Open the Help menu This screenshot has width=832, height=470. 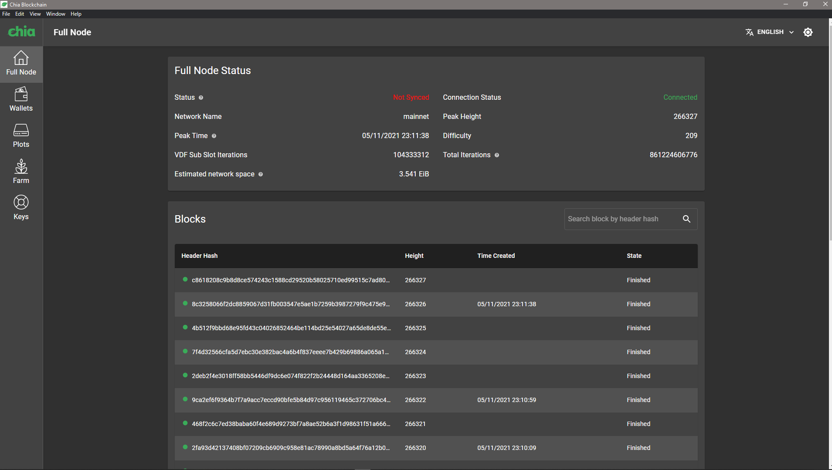[76, 14]
